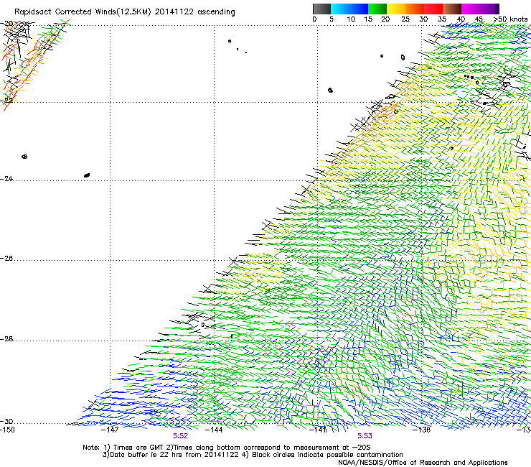This screenshot has width=531, height=467.
Task: Click the '-141' longitude label
Action: [x=318, y=430]
